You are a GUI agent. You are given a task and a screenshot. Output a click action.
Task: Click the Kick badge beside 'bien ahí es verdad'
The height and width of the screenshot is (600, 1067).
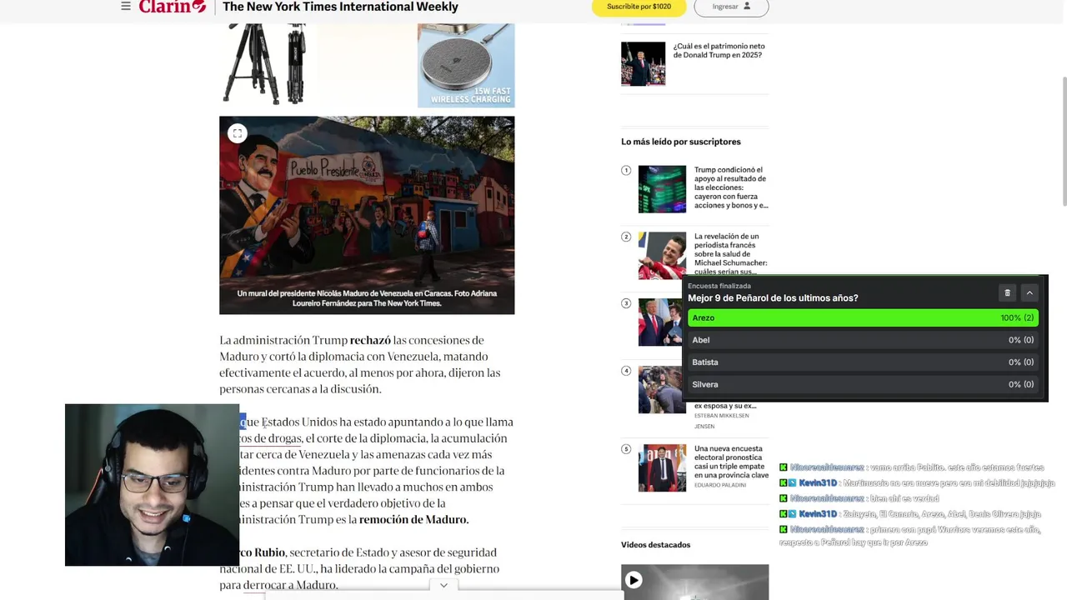[784, 498]
